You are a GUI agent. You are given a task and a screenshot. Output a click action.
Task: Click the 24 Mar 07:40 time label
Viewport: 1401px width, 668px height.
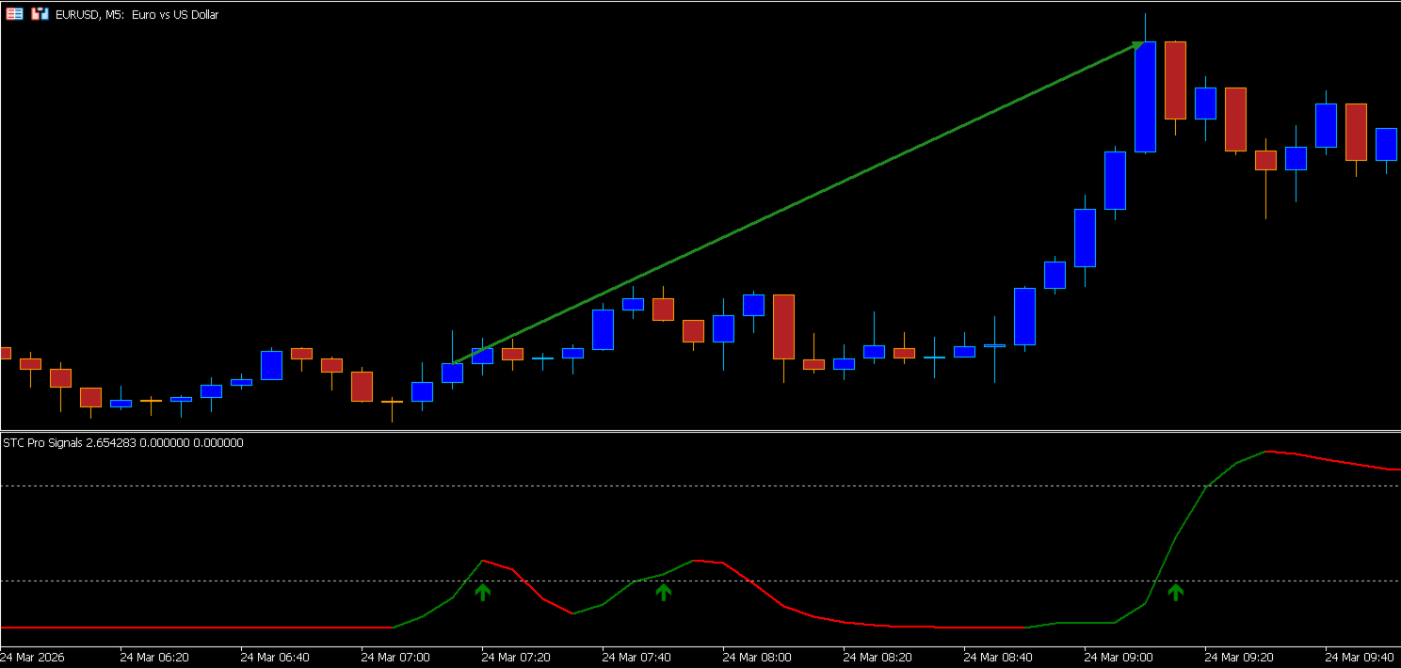coord(636,657)
